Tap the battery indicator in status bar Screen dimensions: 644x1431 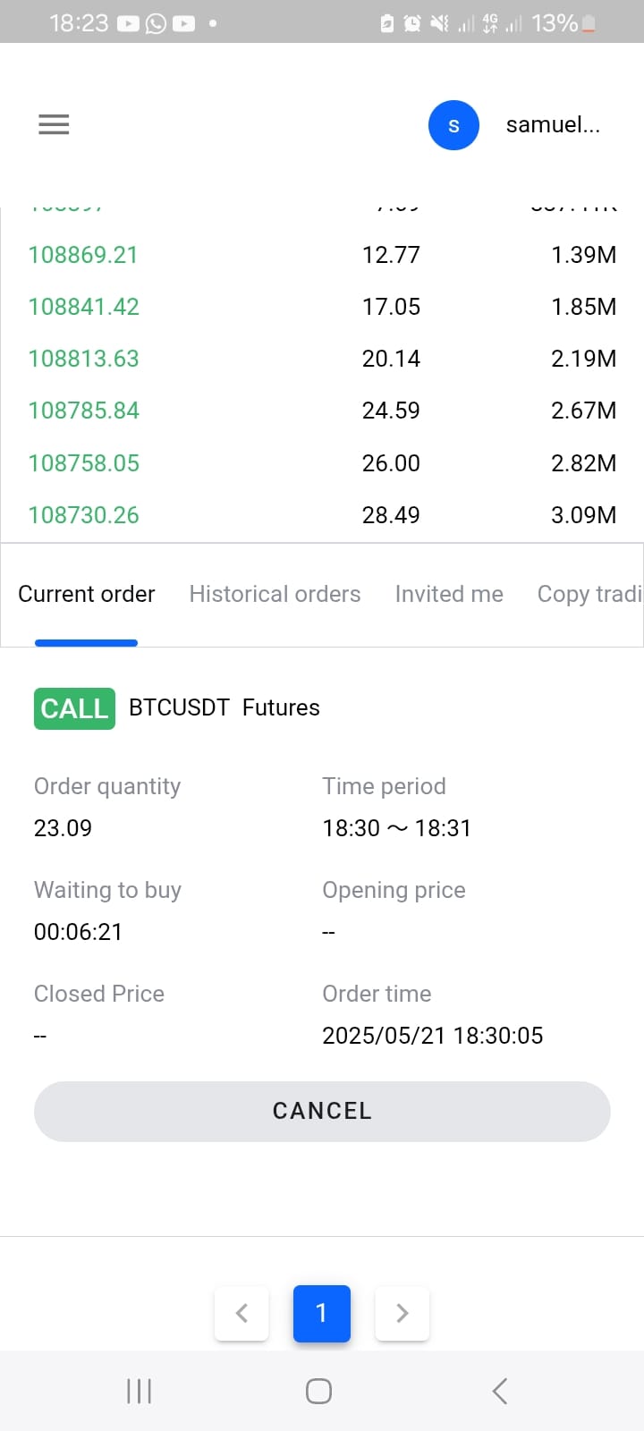point(589,23)
